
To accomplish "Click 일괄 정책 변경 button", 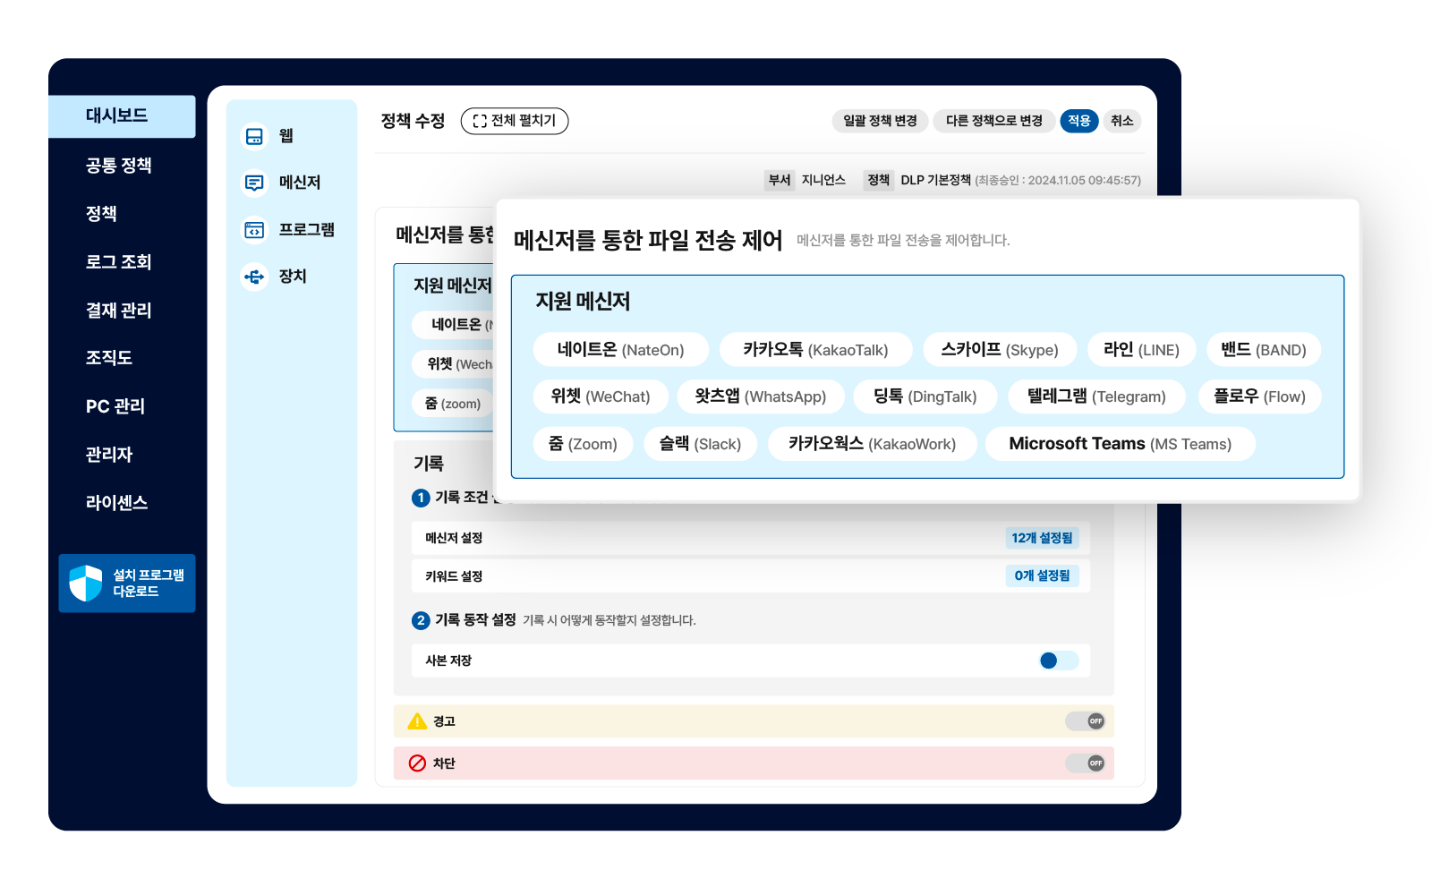I will click(880, 121).
